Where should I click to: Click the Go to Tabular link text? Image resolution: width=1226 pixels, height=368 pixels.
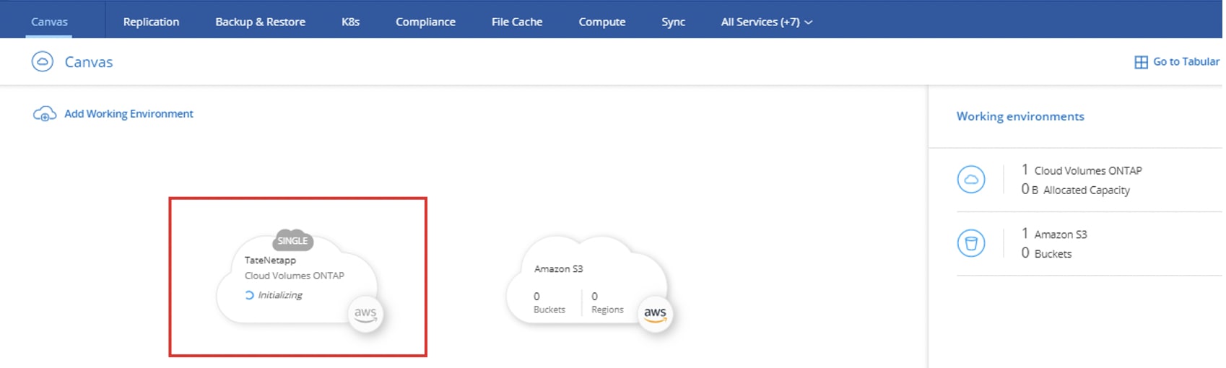click(1186, 62)
